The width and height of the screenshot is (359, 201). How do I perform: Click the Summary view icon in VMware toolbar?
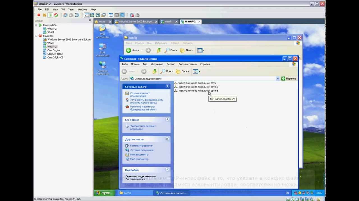click(x=111, y=15)
